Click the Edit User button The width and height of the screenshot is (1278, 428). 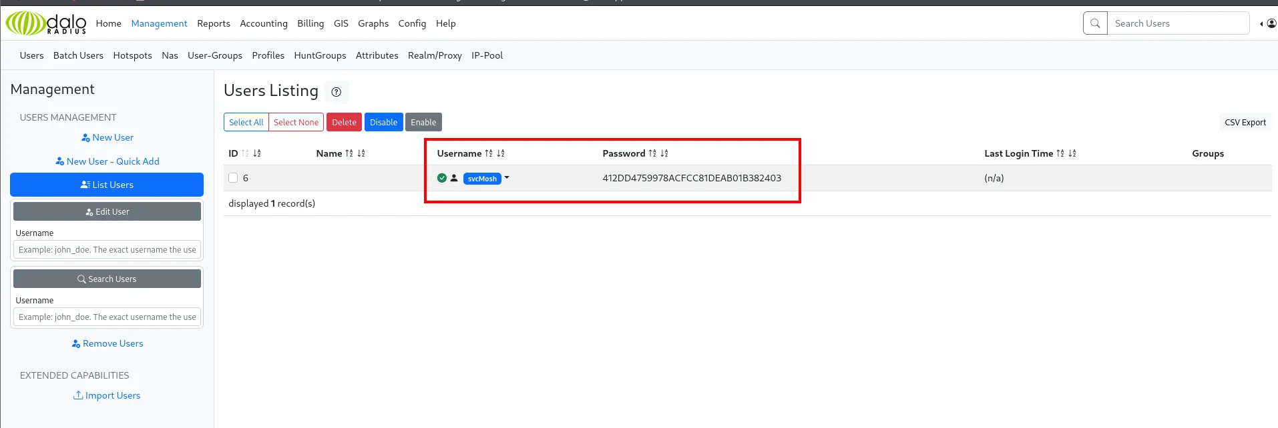click(107, 211)
